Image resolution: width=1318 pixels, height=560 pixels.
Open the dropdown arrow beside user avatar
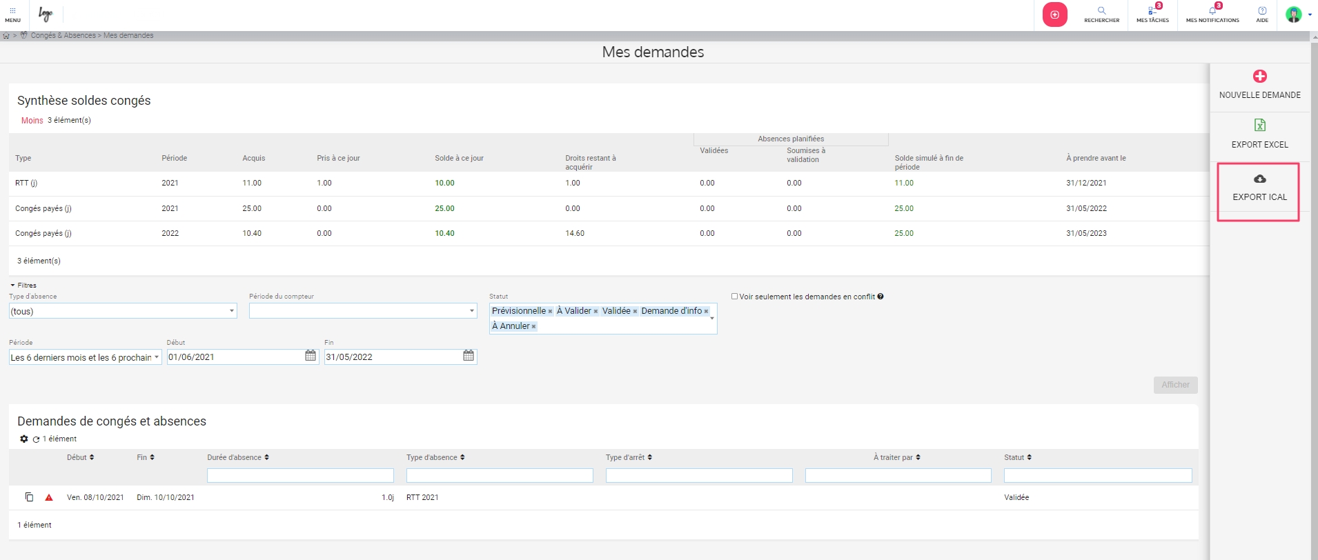tap(1310, 14)
